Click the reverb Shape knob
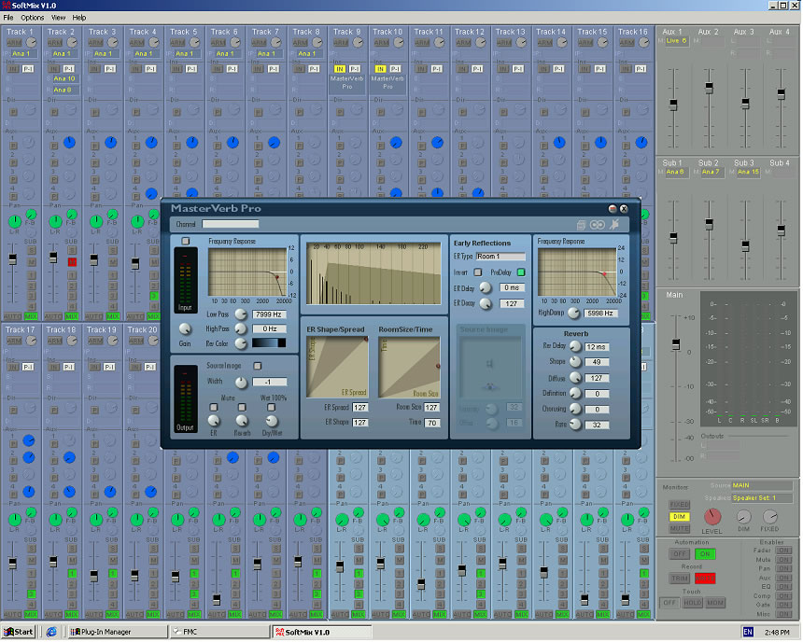Viewport: 803px width, 642px height. tap(575, 362)
